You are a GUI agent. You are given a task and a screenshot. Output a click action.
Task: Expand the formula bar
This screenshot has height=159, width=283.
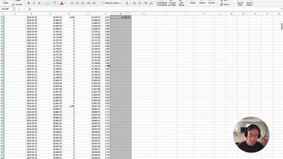point(281,9)
